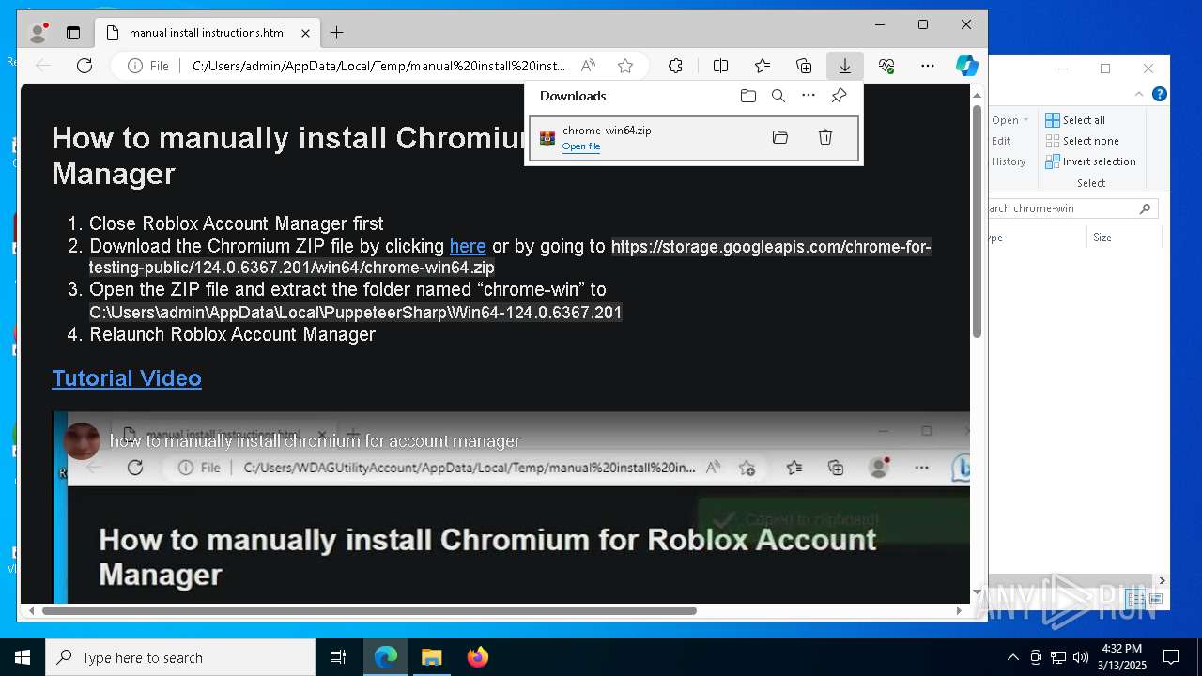The image size is (1202, 676).
Task: Click the File site information icon
Action: coord(148,66)
